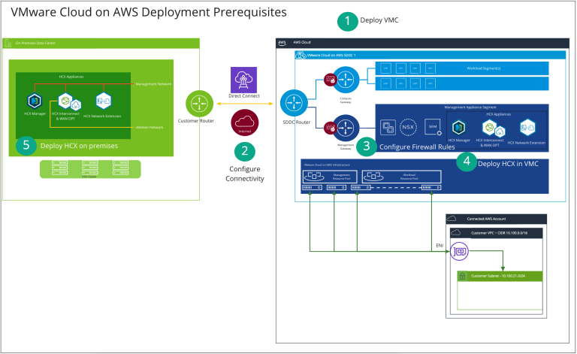Click the dotted-circle NSX icon
Screen dimensions: 577x354
(x=408, y=127)
